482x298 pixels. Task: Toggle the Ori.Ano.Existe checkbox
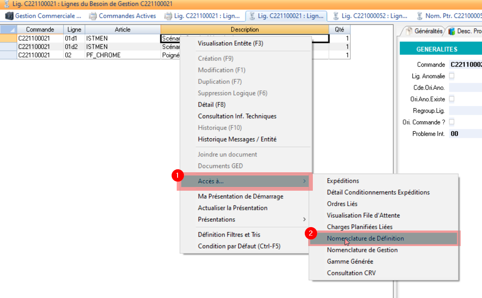coord(451,99)
